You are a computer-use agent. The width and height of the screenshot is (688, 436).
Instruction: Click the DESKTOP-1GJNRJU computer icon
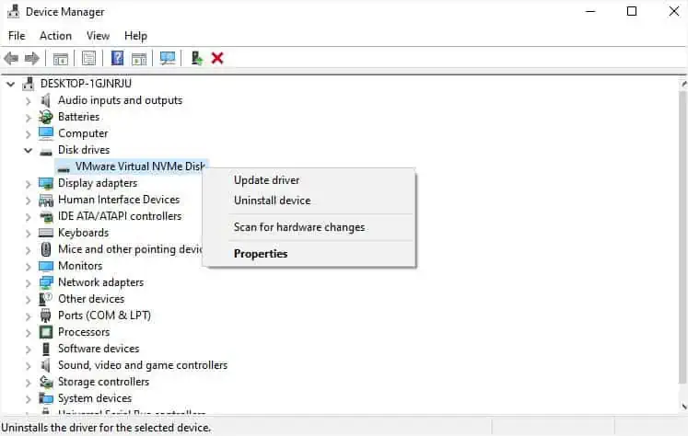pos(29,84)
